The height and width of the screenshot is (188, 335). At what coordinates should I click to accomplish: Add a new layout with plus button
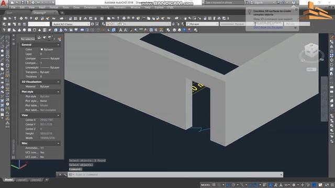[x=47, y=180]
